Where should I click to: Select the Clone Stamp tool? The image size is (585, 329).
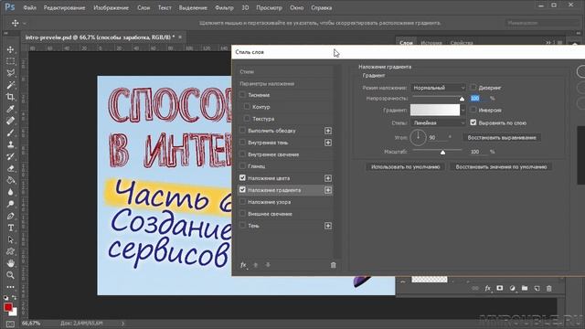(10, 144)
